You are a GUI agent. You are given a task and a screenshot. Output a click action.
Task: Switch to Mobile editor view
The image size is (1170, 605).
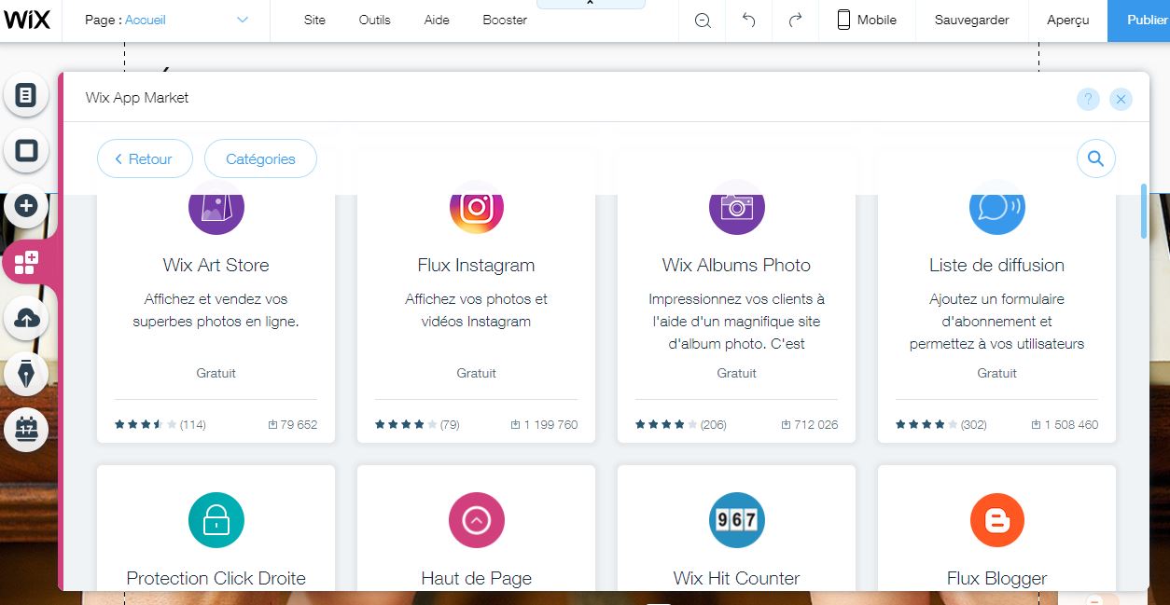(x=867, y=21)
